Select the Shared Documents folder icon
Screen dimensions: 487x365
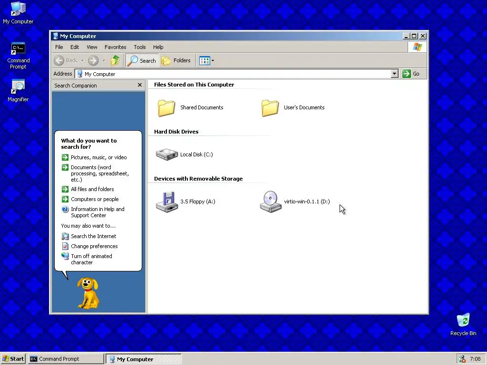click(x=166, y=108)
